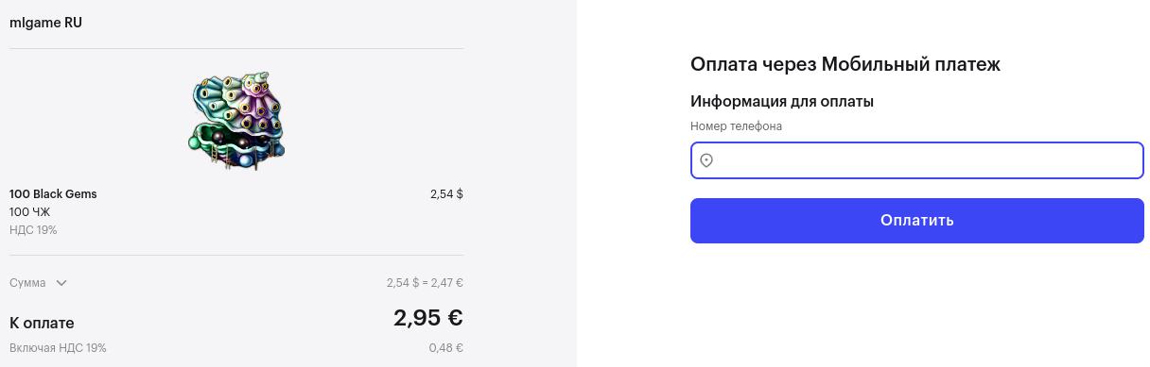Screen dimensions: 1150x367
Task: Click the Black Gems shell image
Action: (x=237, y=121)
